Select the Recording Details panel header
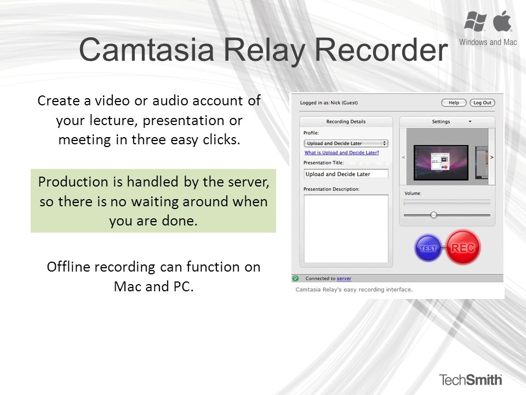This screenshot has width=526, height=395. 346,122
